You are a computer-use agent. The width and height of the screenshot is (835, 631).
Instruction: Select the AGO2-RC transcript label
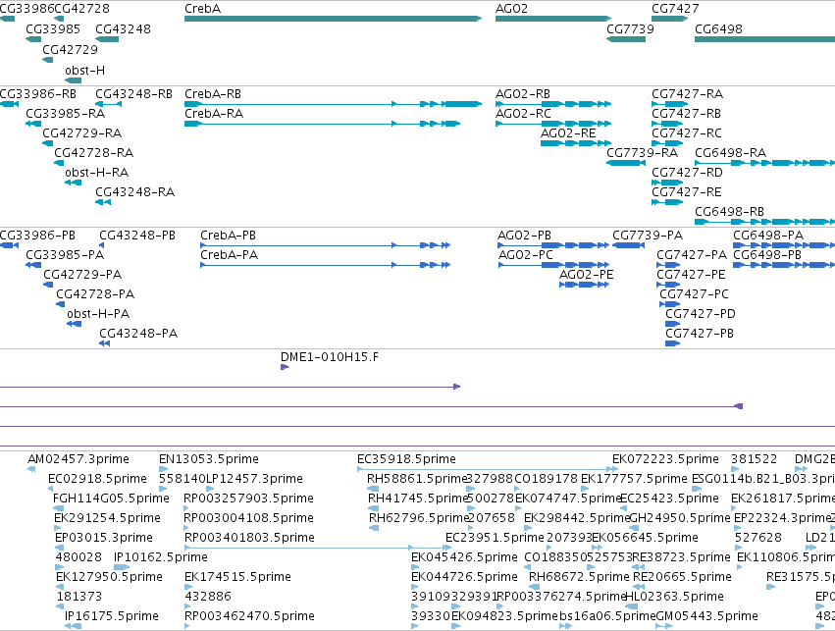523,114
